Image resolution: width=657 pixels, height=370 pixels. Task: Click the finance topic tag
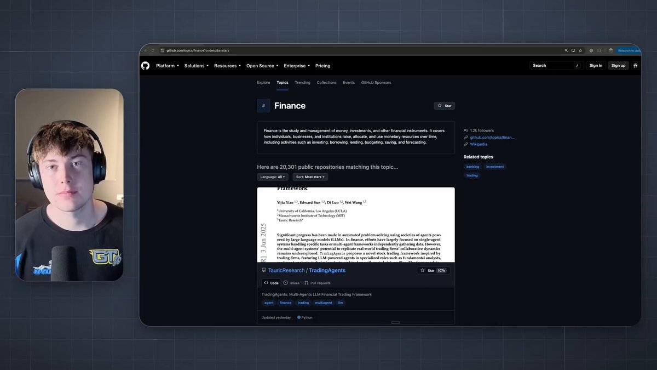[x=286, y=303]
